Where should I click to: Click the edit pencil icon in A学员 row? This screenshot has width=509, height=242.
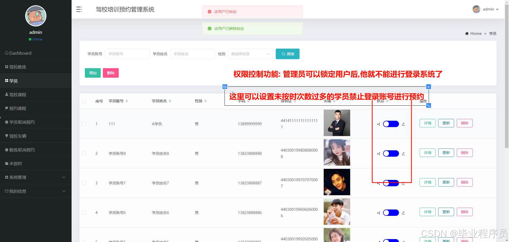click(x=403, y=124)
